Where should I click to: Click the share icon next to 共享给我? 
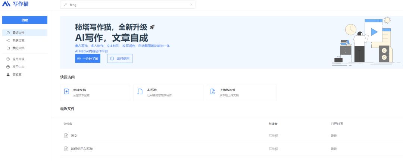click(x=8, y=41)
